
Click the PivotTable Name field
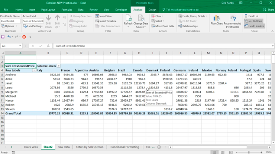click(10, 21)
